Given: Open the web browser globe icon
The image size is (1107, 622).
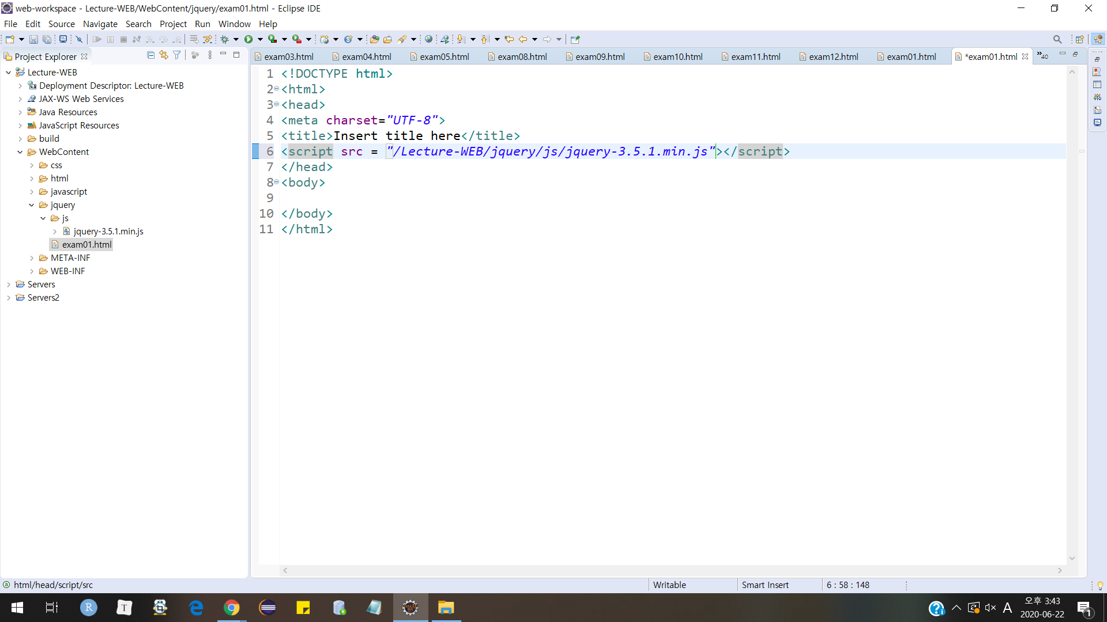Looking at the screenshot, I should [428, 39].
